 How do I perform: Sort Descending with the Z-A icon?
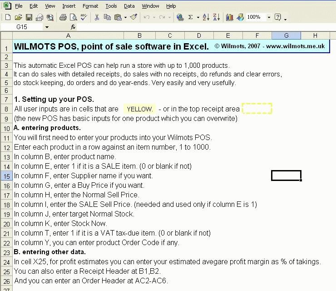coord(217,17)
